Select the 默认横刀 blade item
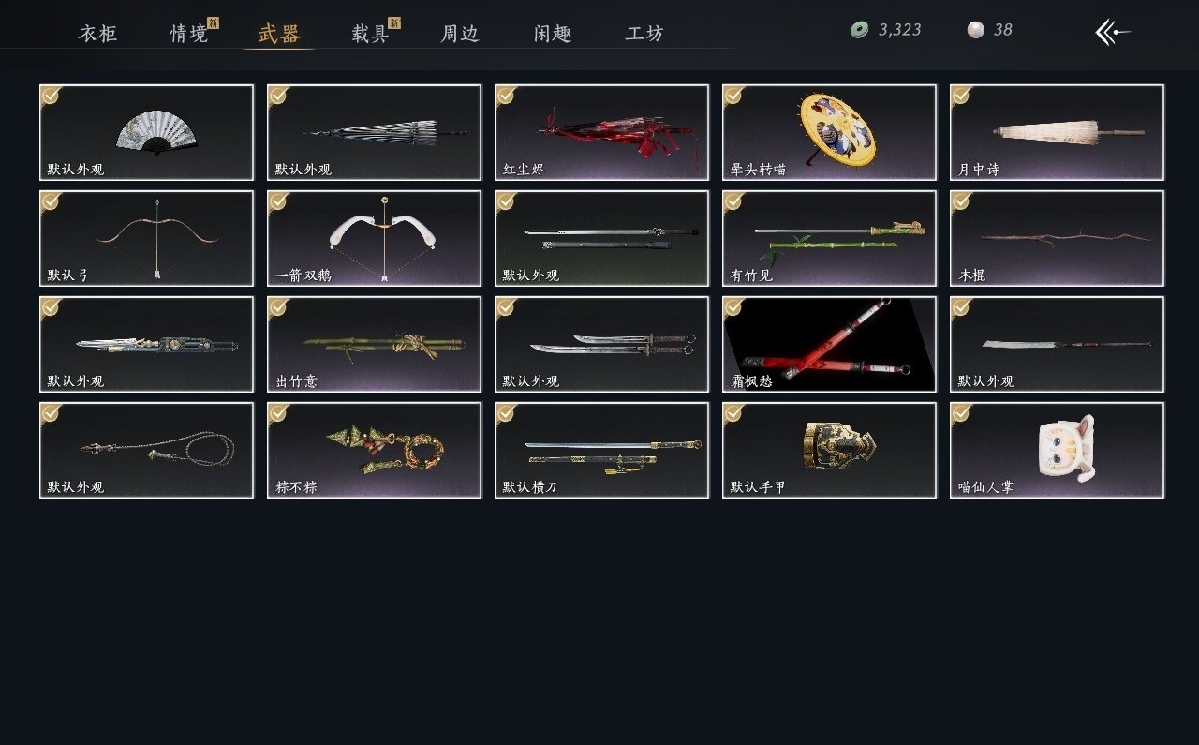This screenshot has height=745, width=1199. (x=601, y=450)
